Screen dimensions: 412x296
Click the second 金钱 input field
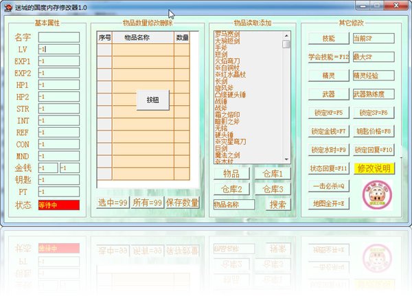[69, 168]
